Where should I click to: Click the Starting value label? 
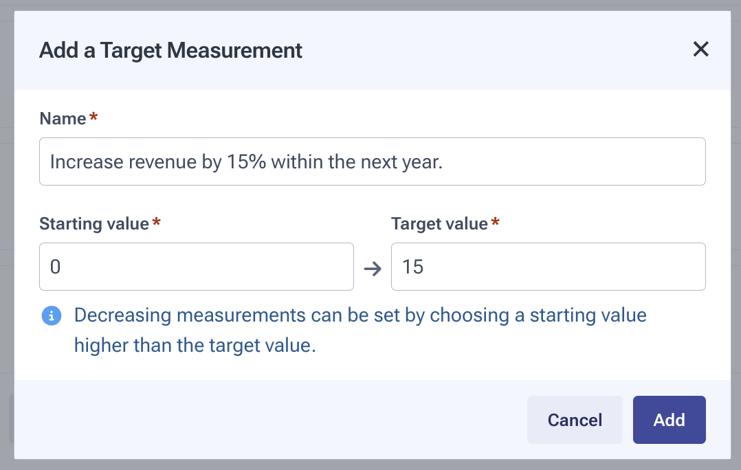(94, 224)
